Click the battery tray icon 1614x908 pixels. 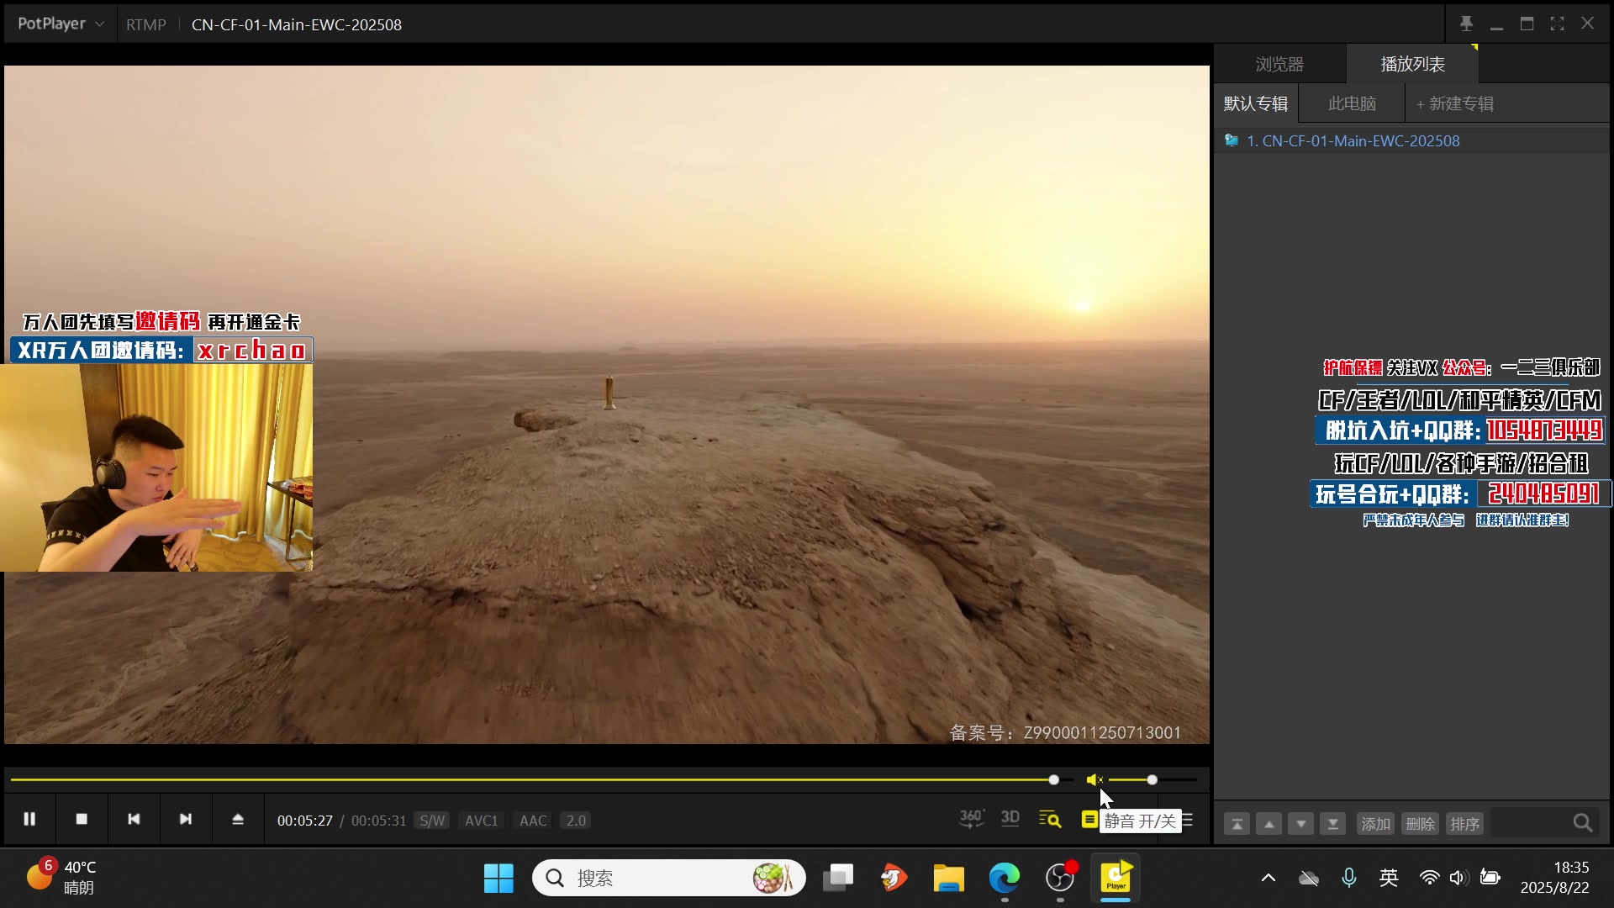tap(1490, 879)
